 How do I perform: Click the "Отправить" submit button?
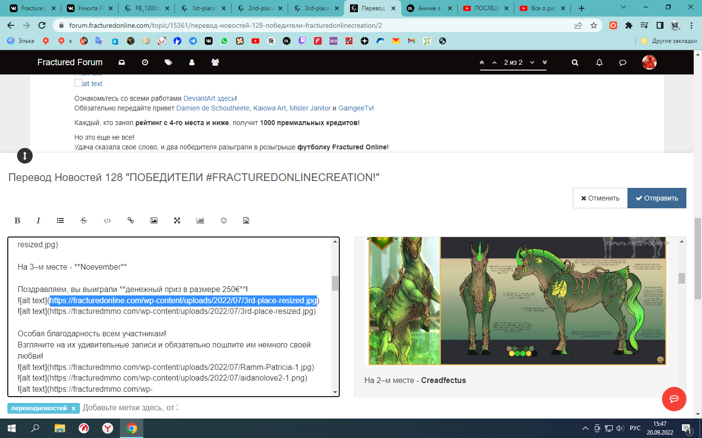pos(657,198)
